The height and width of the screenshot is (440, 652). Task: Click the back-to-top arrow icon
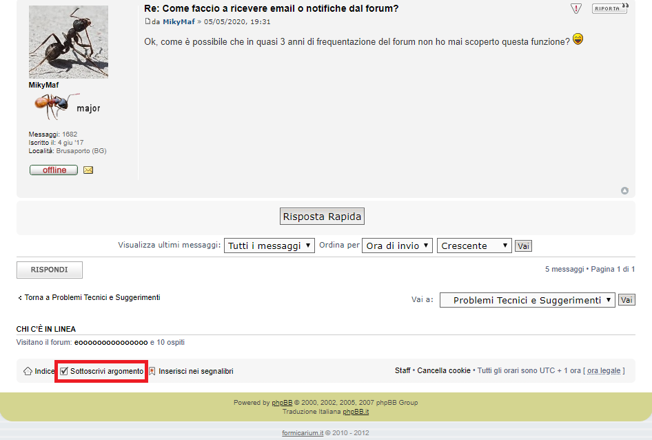click(624, 190)
